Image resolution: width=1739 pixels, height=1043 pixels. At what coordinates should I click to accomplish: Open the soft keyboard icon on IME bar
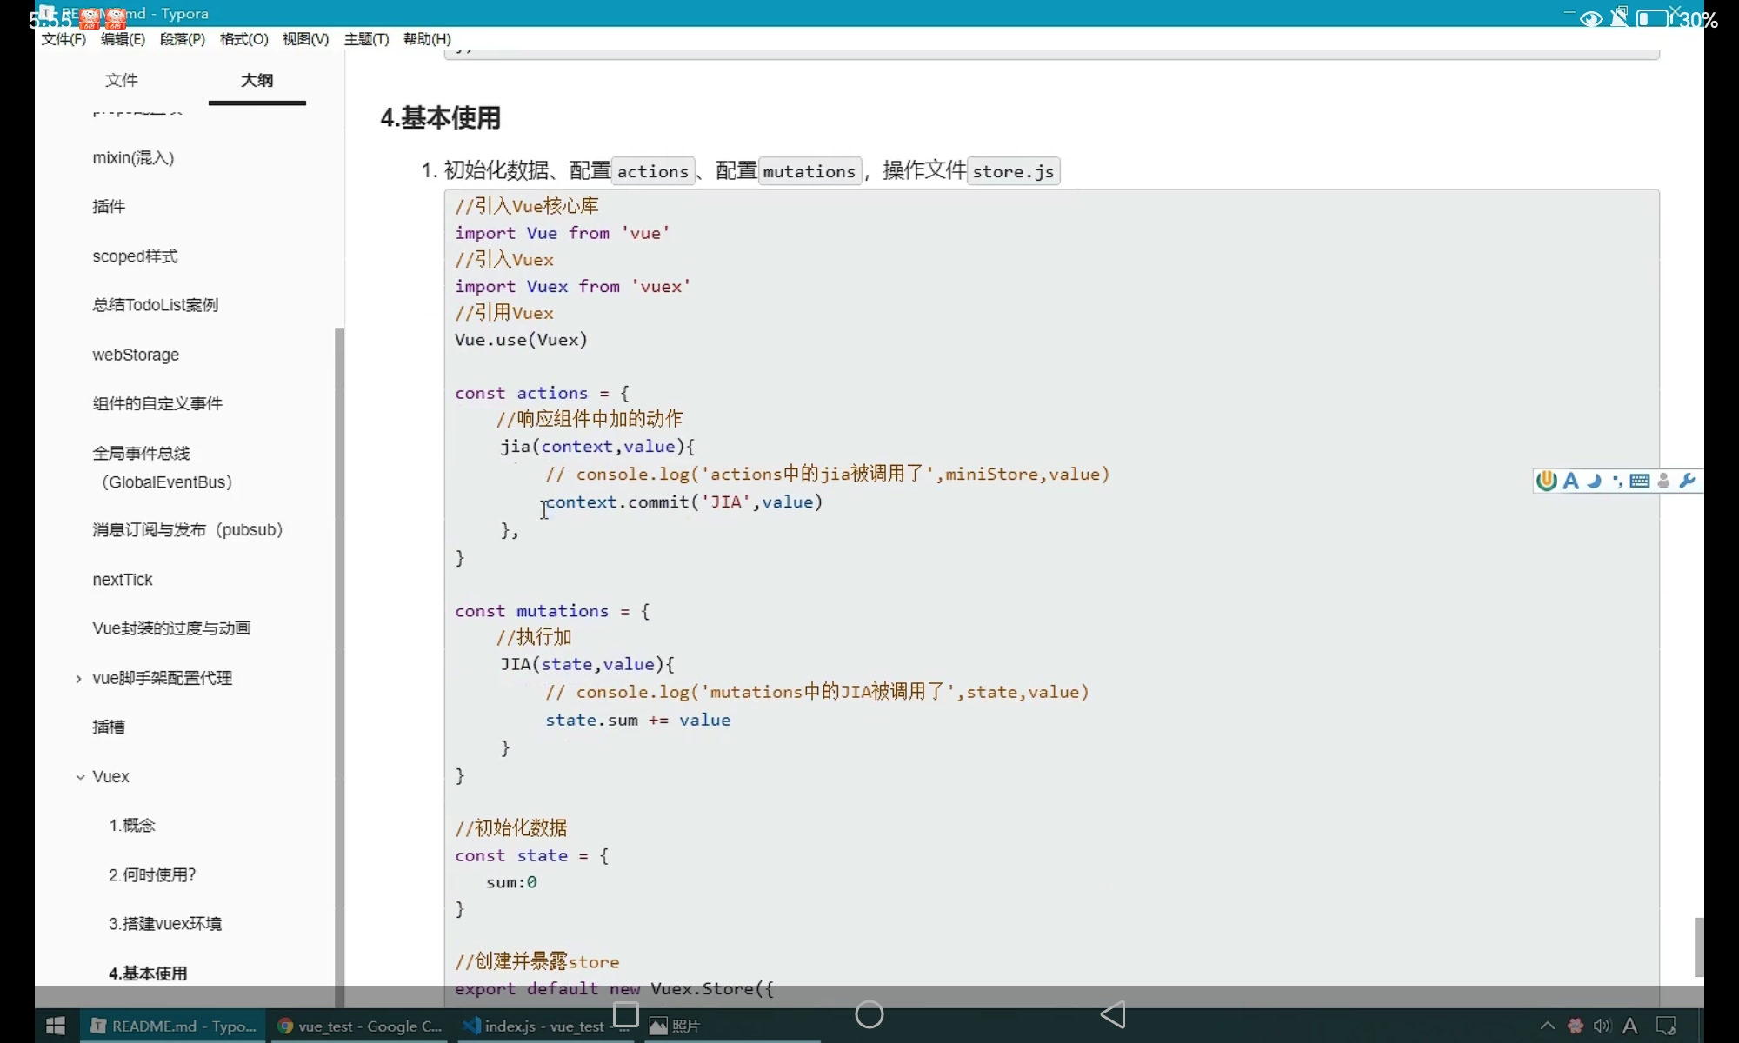click(x=1640, y=481)
